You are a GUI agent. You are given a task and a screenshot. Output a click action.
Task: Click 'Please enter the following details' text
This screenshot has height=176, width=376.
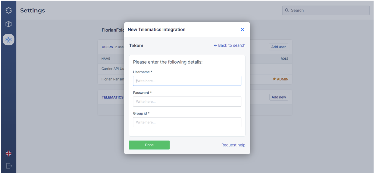pos(168,62)
